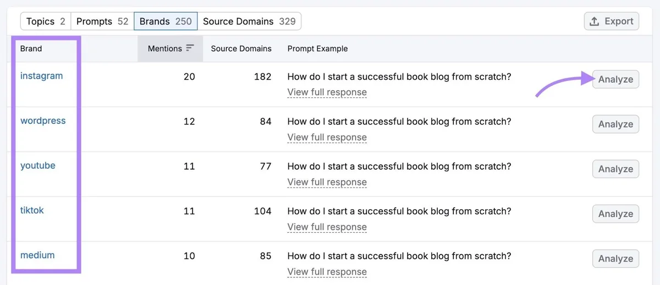Sort by Mentions column header

pyautogui.click(x=170, y=48)
